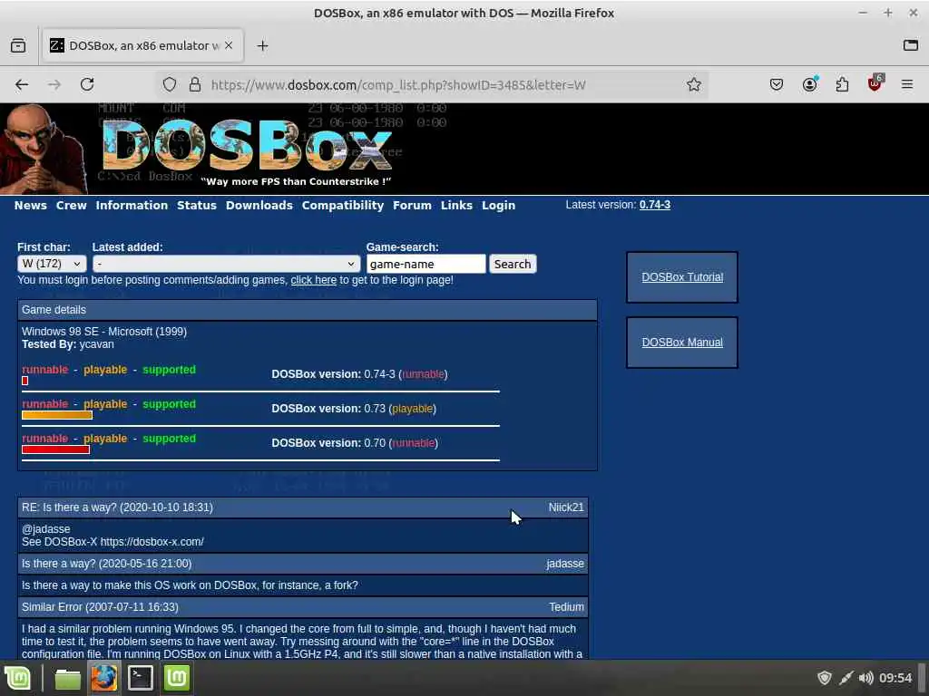Open the DOSBox Tutorial link
Image resolution: width=929 pixels, height=696 pixels.
pyautogui.click(x=682, y=277)
